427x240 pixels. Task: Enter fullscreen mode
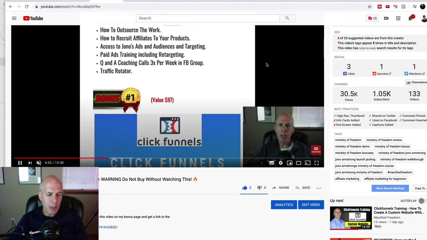click(x=317, y=163)
